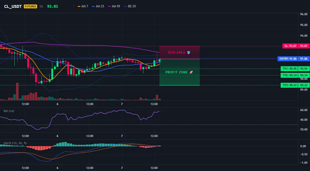Click the date 6 label under price chart
This screenshot has width=310, height=171.
pyautogui.click(x=57, y=104)
